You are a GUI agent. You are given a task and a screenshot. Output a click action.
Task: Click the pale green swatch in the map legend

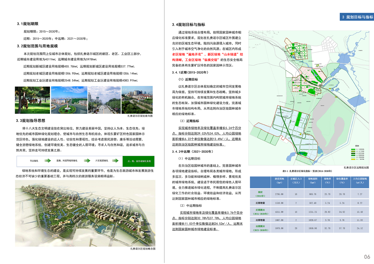tap(353, 157)
